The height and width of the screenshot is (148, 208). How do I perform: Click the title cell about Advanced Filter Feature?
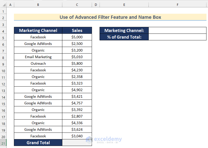[110, 17]
